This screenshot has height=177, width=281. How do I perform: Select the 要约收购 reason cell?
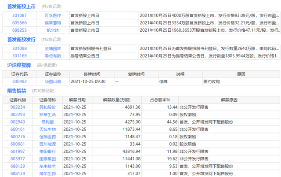[x=241, y=81]
